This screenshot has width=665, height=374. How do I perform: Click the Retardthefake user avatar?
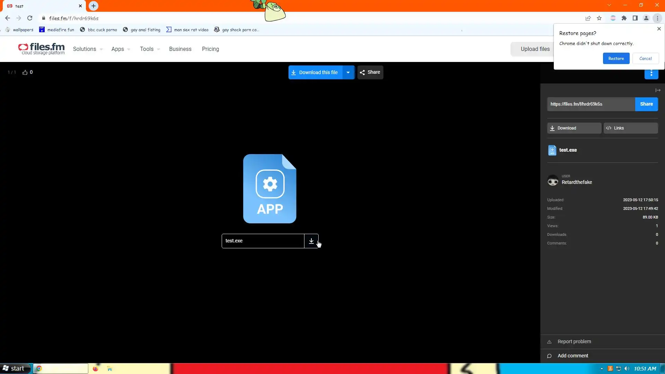[553, 180]
